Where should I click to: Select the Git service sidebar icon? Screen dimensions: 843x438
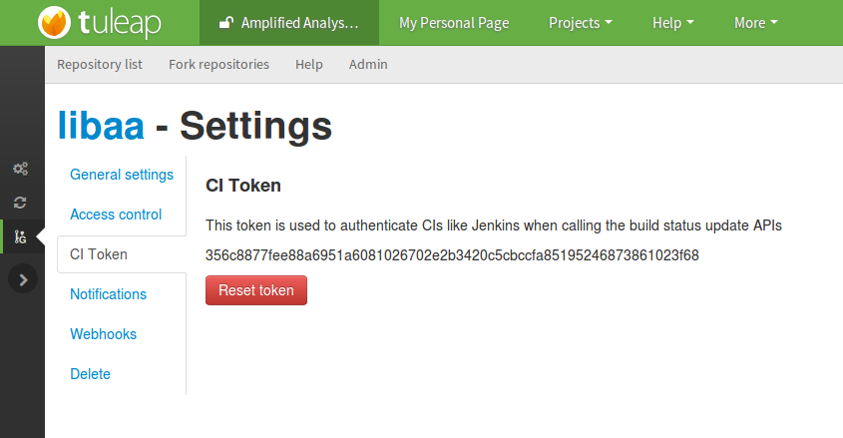coord(20,236)
